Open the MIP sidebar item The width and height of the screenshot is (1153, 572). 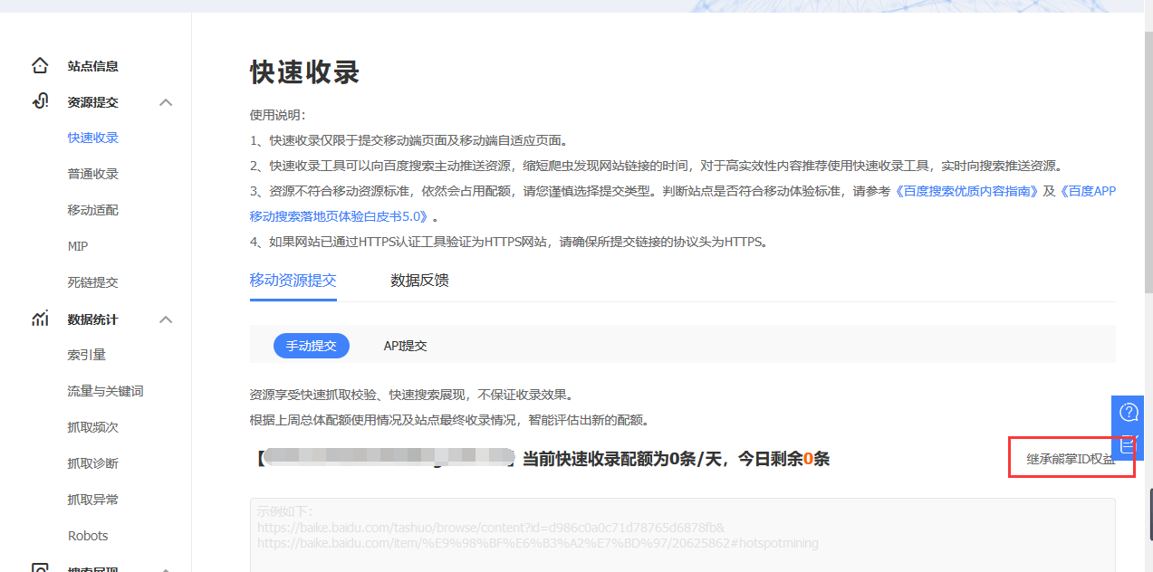(78, 246)
